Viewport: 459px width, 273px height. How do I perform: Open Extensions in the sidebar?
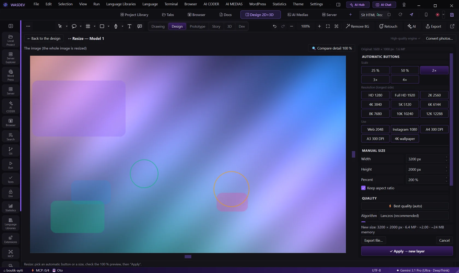point(11,239)
